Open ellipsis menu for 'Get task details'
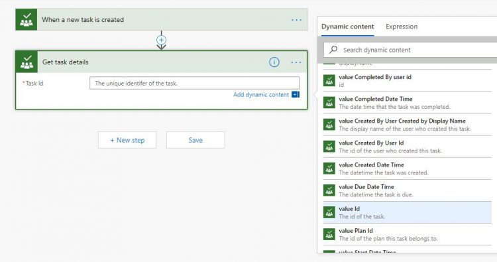This screenshot has width=497, height=262. point(296,62)
